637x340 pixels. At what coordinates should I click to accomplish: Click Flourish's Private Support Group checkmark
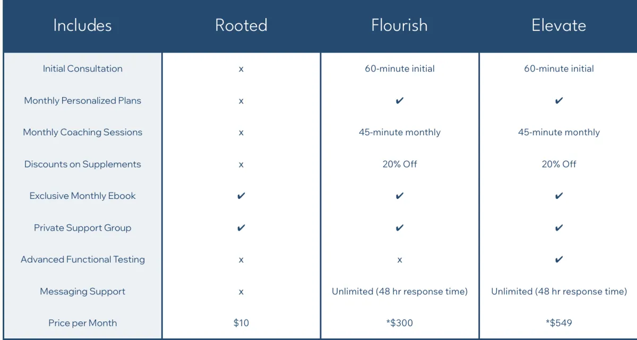click(400, 228)
